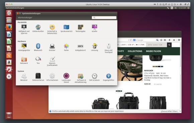Open the Firefox hamburger menu
The height and width of the screenshot is (123, 194).
click(179, 40)
